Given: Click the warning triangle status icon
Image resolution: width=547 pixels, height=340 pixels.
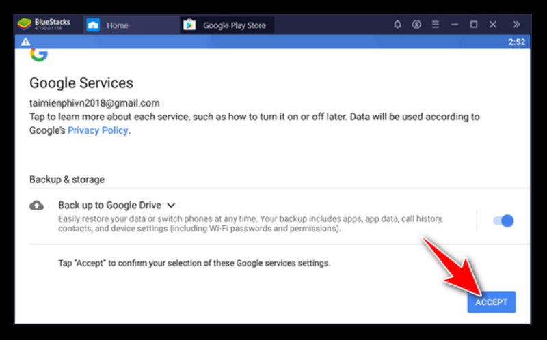Looking at the screenshot, I should pyautogui.click(x=25, y=42).
